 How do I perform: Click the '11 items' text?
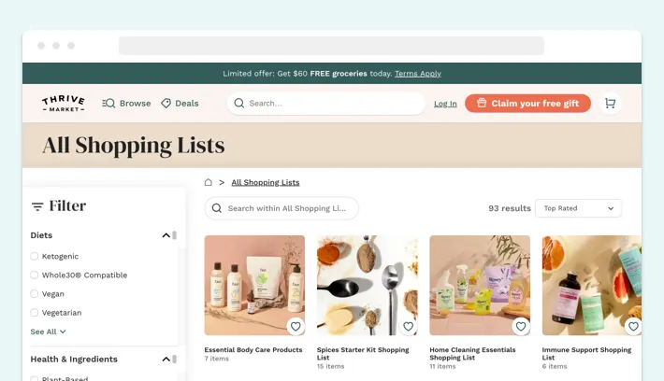[442, 366]
